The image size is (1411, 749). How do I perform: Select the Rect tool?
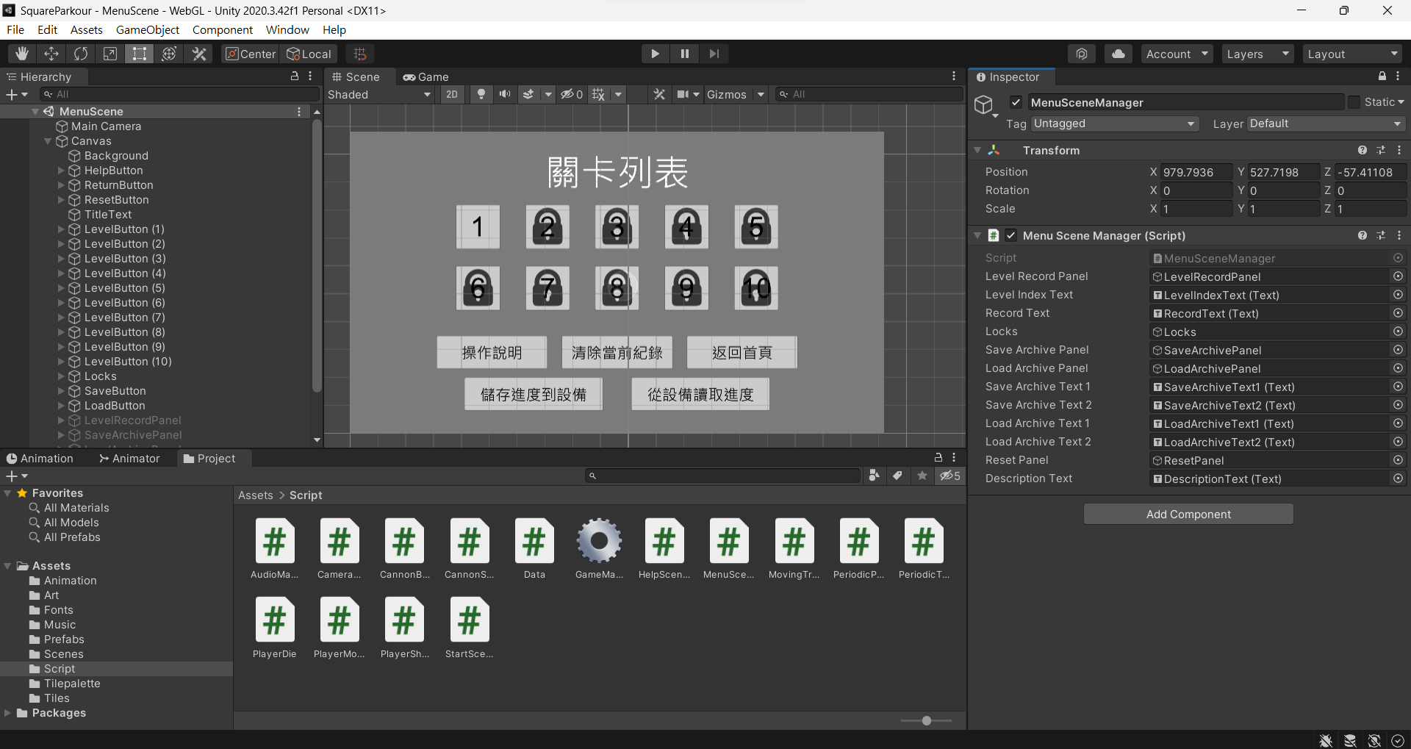[x=140, y=54]
